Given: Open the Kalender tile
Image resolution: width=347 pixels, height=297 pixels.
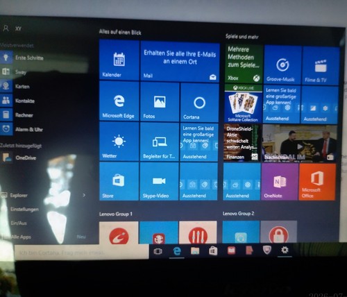Looking at the screenshot, I should point(119,60).
